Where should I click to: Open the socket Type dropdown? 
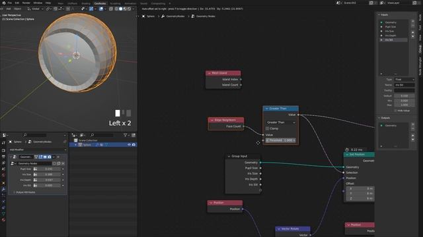pyautogui.click(x=404, y=80)
